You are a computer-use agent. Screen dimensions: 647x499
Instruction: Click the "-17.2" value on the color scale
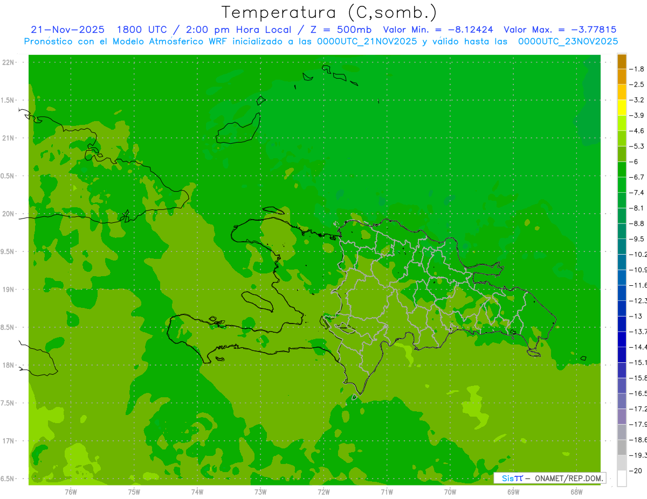coord(638,409)
